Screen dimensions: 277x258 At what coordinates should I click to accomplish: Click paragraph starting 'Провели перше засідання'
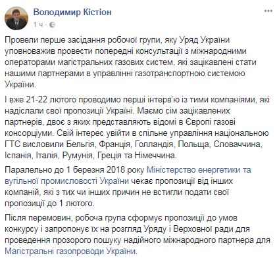pos(130,62)
